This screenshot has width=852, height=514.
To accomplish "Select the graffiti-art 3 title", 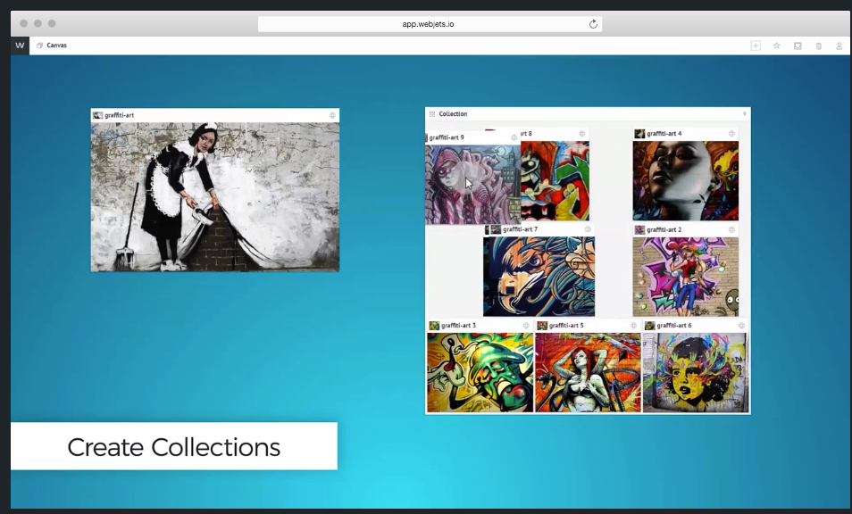I will [x=459, y=326].
